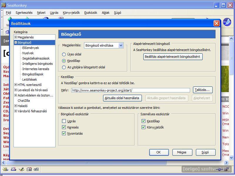Click the Tallózás... button
This screenshot has height=176, width=235.
click(203, 90)
